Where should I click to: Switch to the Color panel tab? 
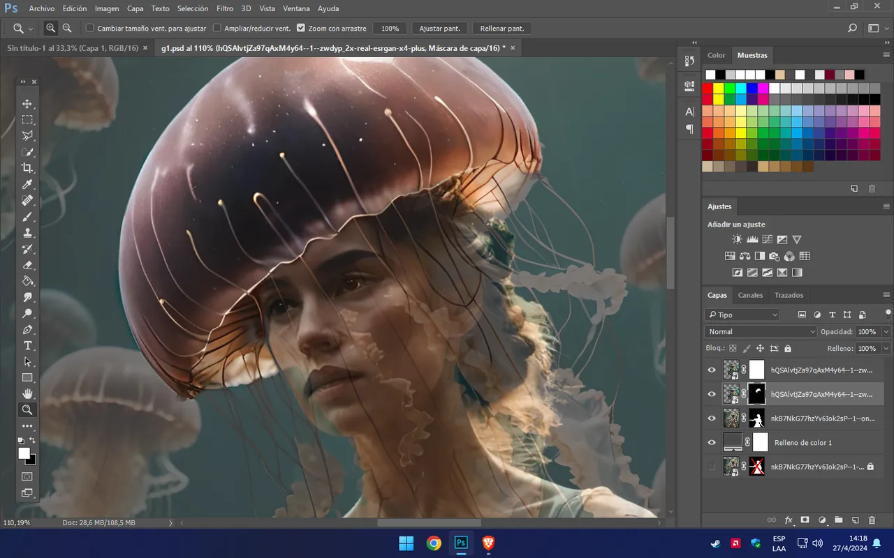pos(717,55)
